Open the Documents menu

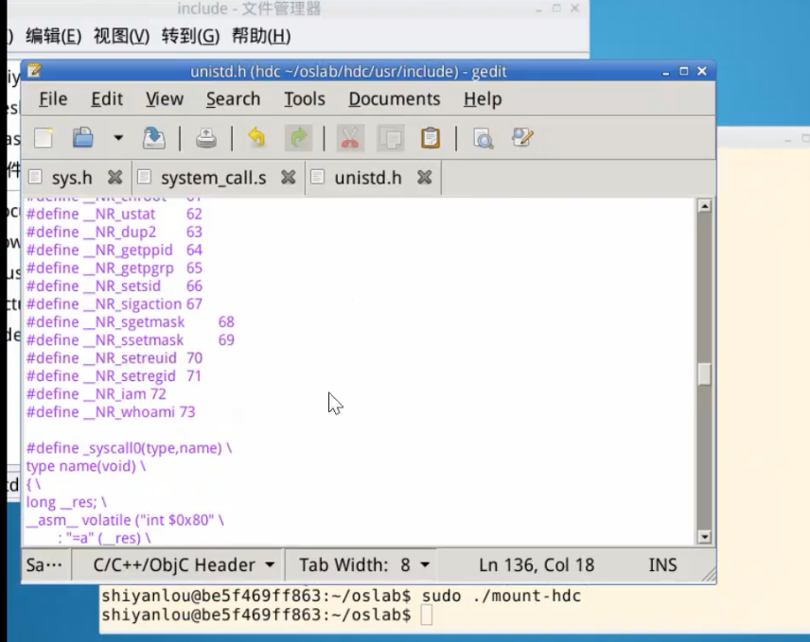pyautogui.click(x=394, y=99)
